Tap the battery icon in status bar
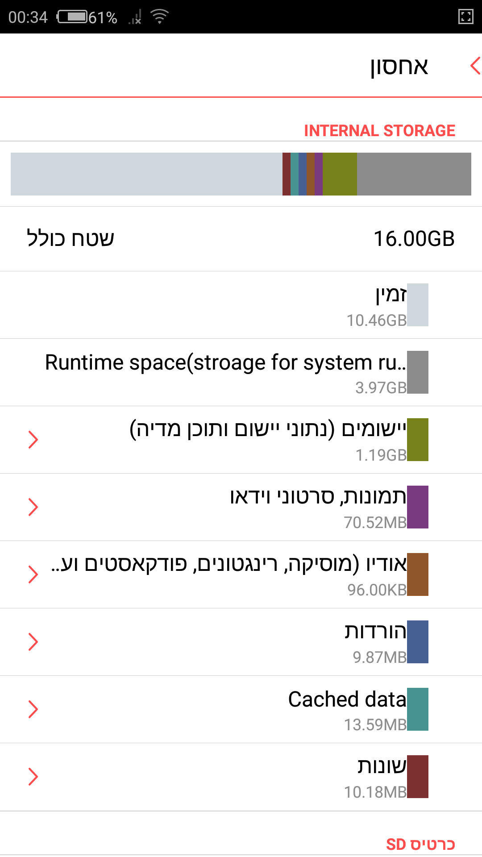 pyautogui.click(x=72, y=17)
